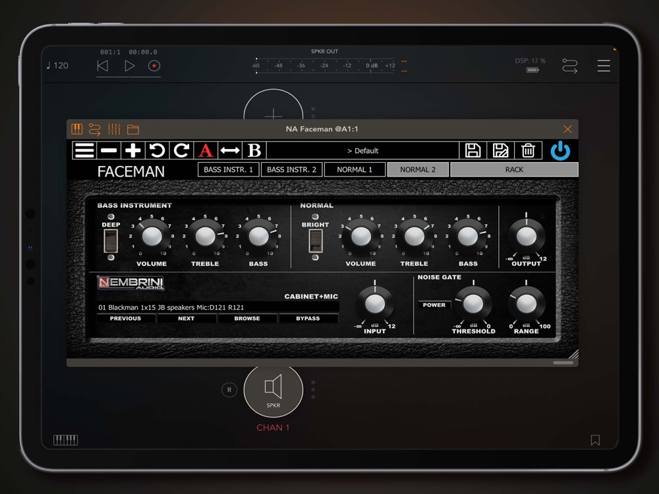Redo the last parameter change
The height and width of the screenshot is (494, 659).
182,150
